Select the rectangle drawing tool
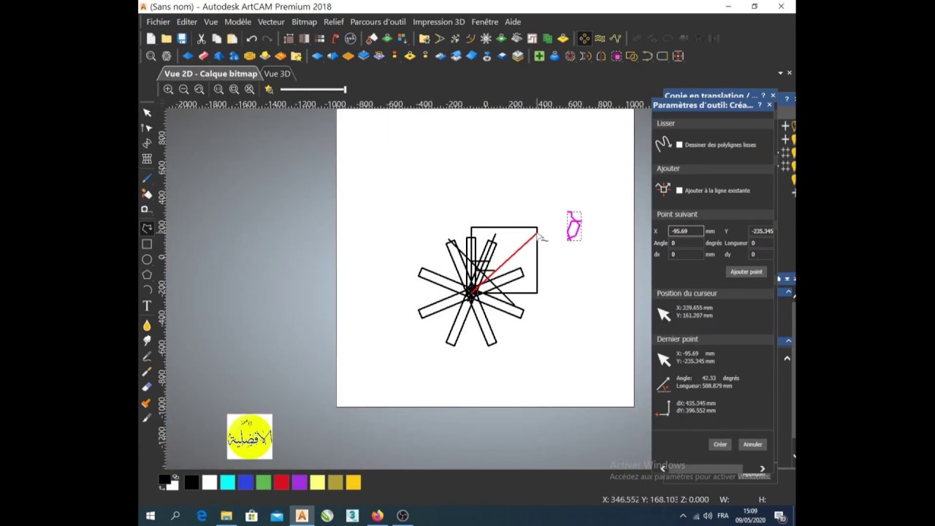 click(147, 244)
